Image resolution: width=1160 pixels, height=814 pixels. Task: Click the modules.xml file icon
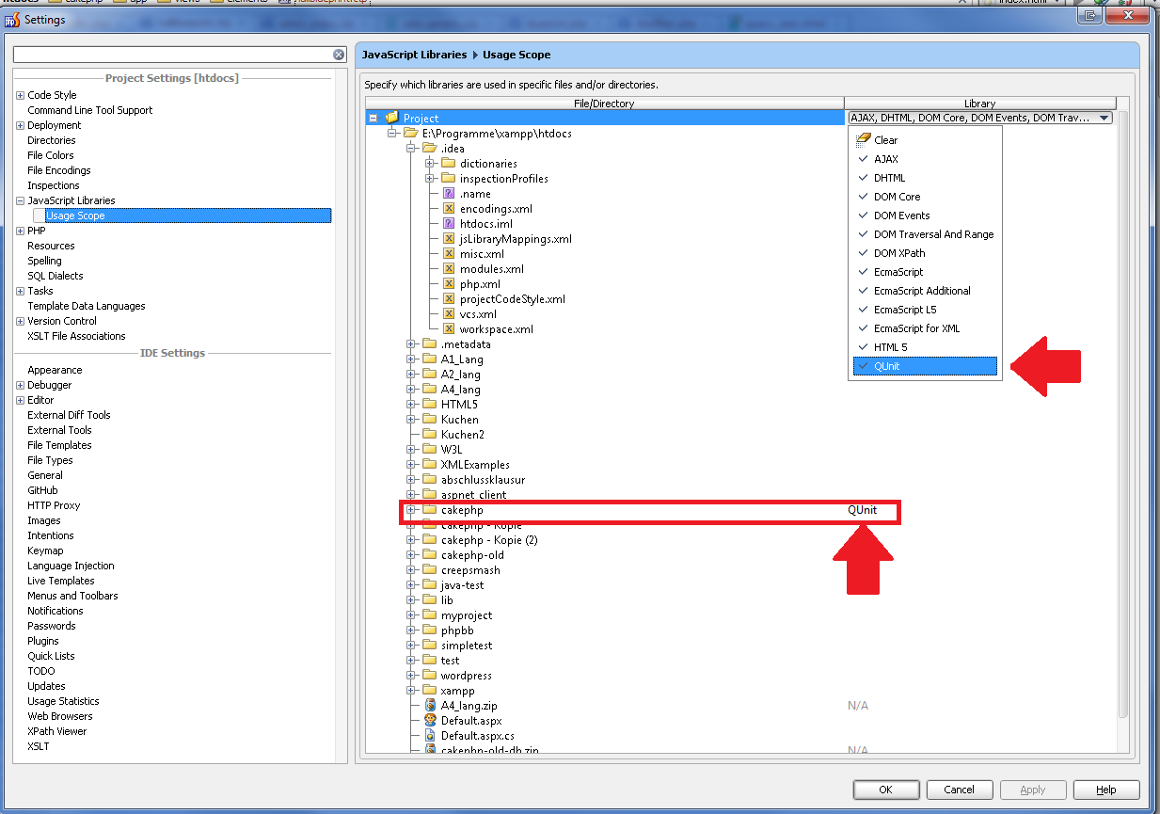[x=449, y=268]
